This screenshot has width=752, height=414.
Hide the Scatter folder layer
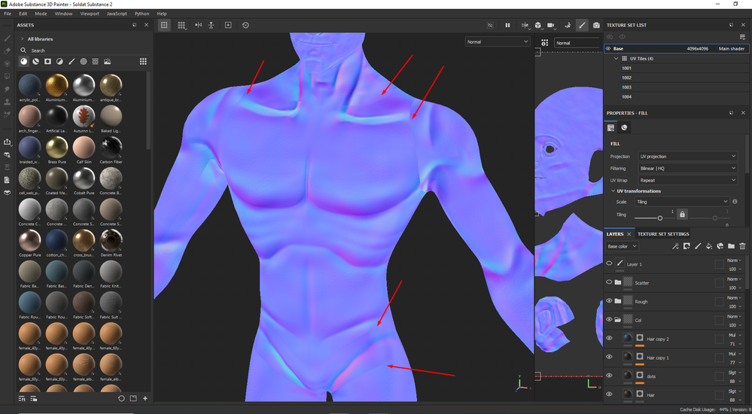coord(609,282)
